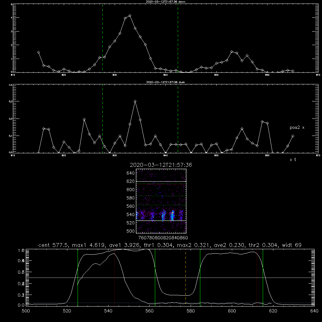Click the green vertical line near 562 in bottom plot

[155, 277]
